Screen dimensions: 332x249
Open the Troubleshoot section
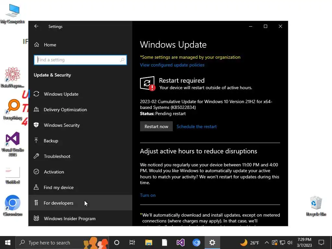[80, 156]
